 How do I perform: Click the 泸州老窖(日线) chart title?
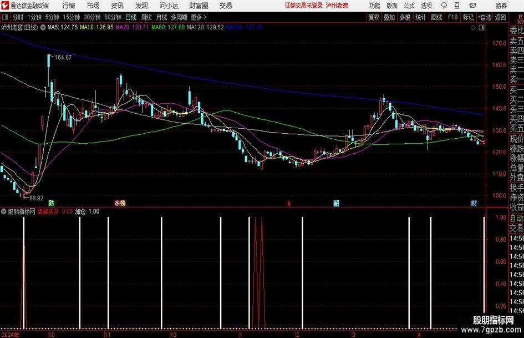[x=20, y=27]
